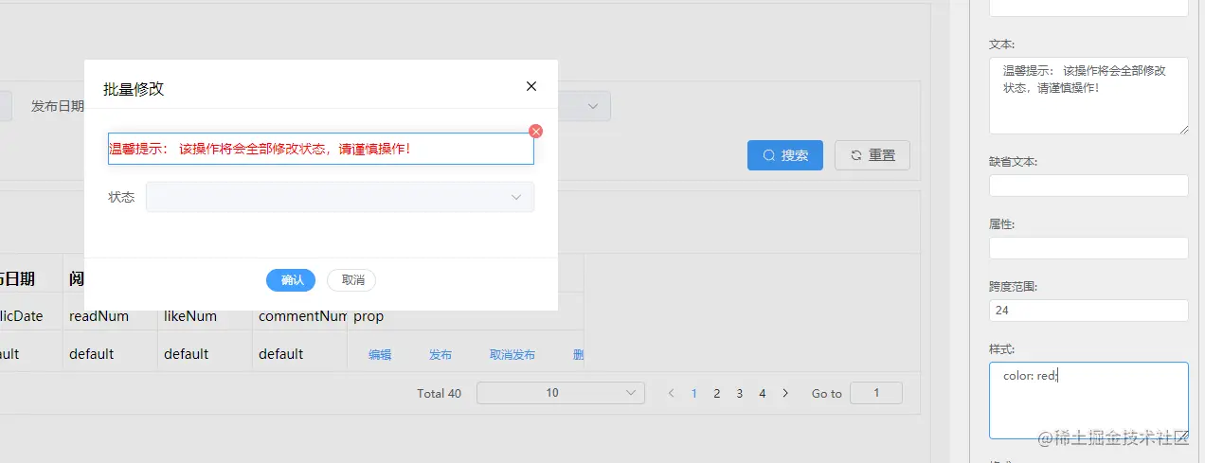Select page 3 in pagination
This screenshot has width=1205, height=463.
[x=740, y=393]
